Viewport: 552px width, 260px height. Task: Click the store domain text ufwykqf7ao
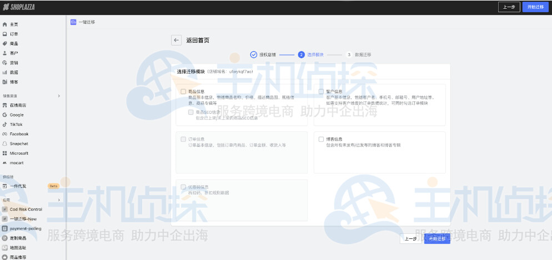[241, 72]
